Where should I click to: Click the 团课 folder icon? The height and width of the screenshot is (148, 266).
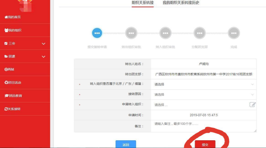6,56
